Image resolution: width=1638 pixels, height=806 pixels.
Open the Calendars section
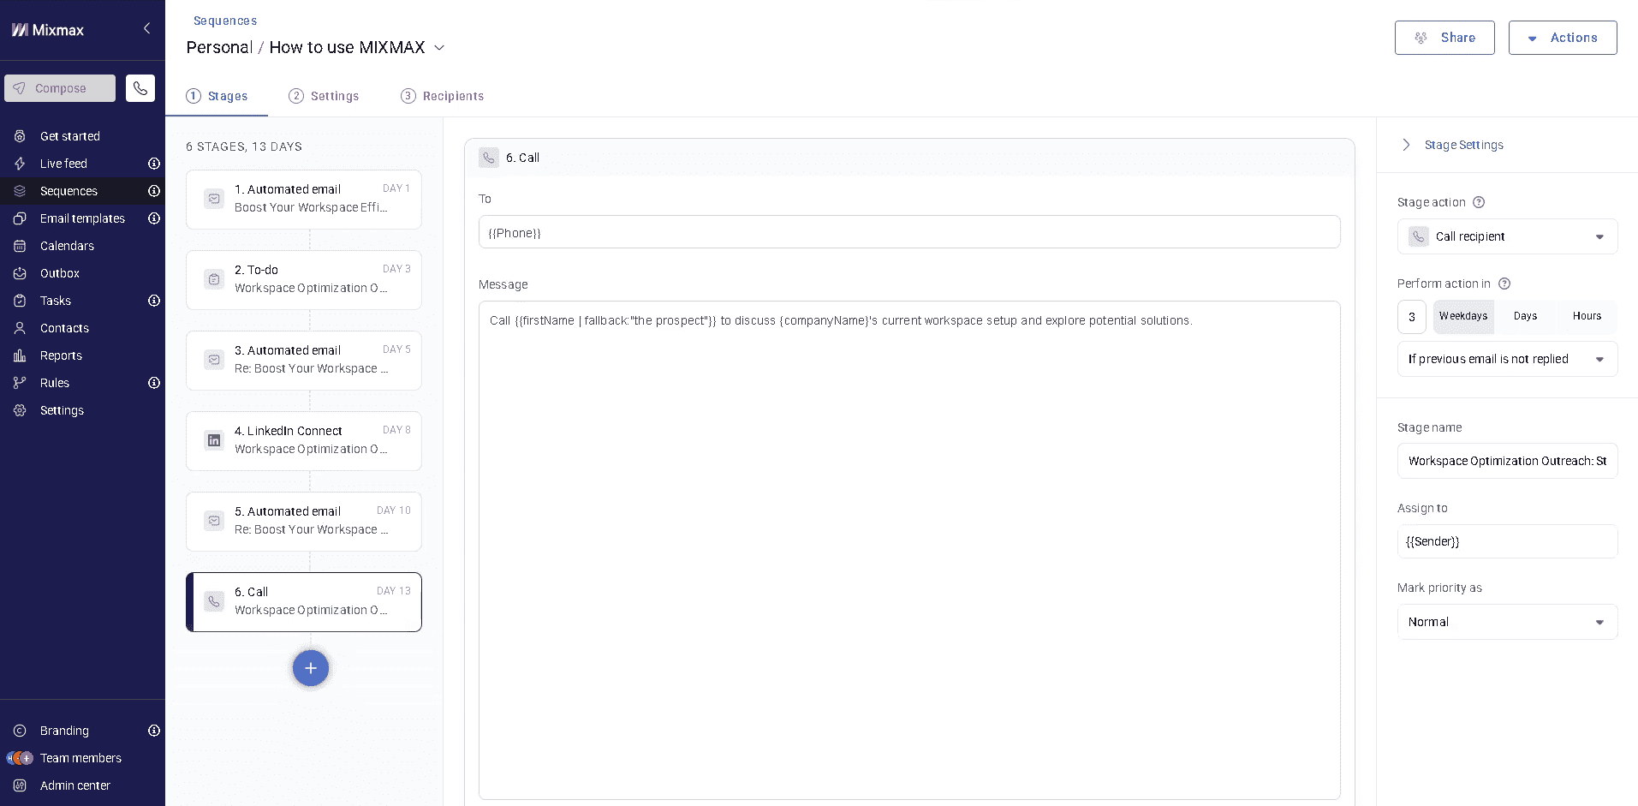point(66,246)
